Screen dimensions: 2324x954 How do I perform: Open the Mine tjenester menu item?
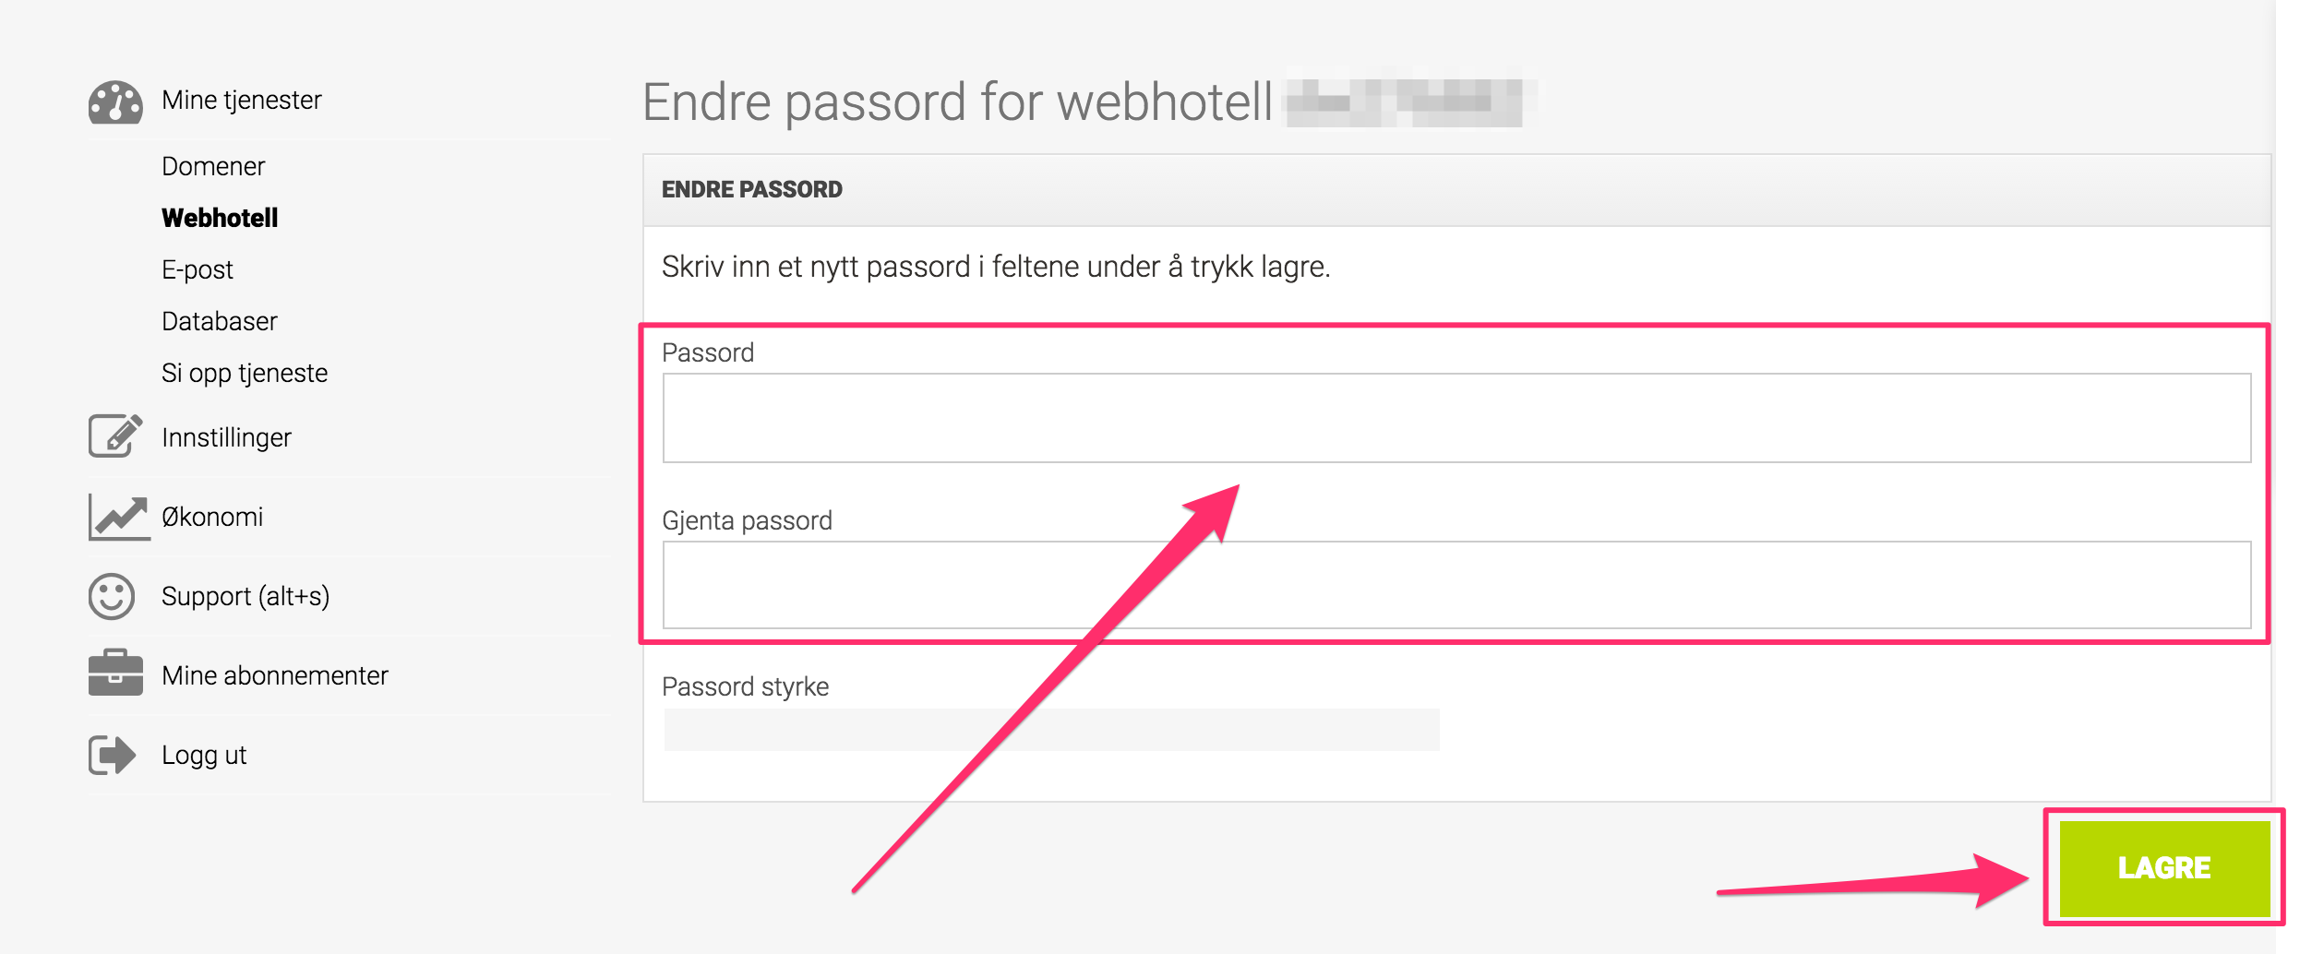tap(242, 100)
